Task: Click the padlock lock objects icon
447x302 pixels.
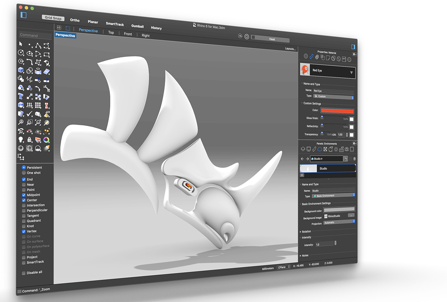Action: coord(29,140)
